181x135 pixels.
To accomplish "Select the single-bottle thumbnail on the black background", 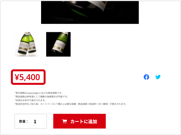I will (x=58, y=44).
